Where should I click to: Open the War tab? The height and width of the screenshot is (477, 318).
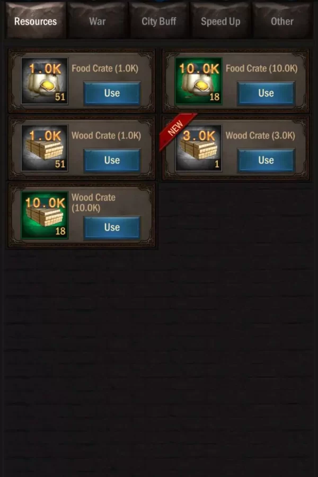[x=98, y=21]
